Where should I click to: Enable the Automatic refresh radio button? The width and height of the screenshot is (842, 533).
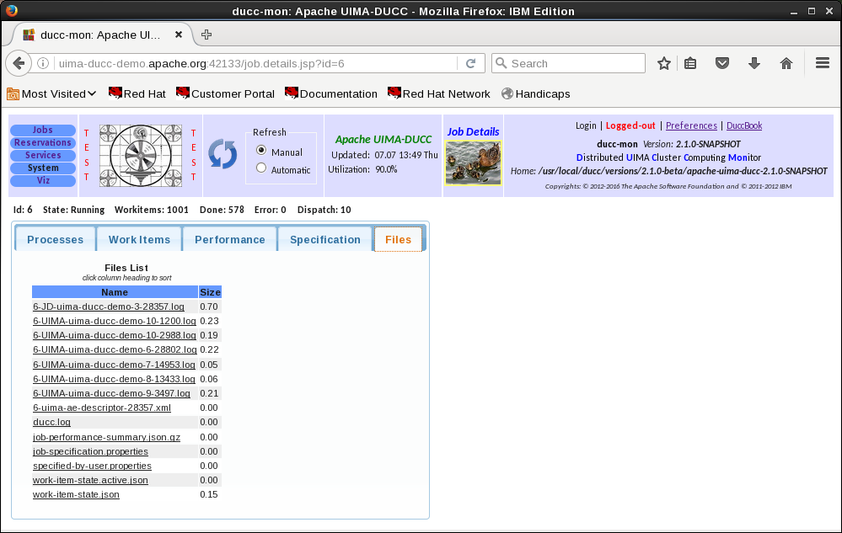[261, 168]
